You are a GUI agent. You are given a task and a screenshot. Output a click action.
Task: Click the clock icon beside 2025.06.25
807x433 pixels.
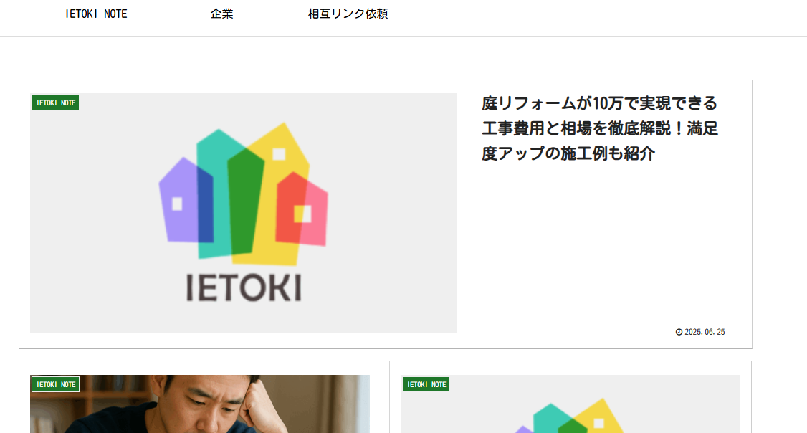pyautogui.click(x=679, y=332)
